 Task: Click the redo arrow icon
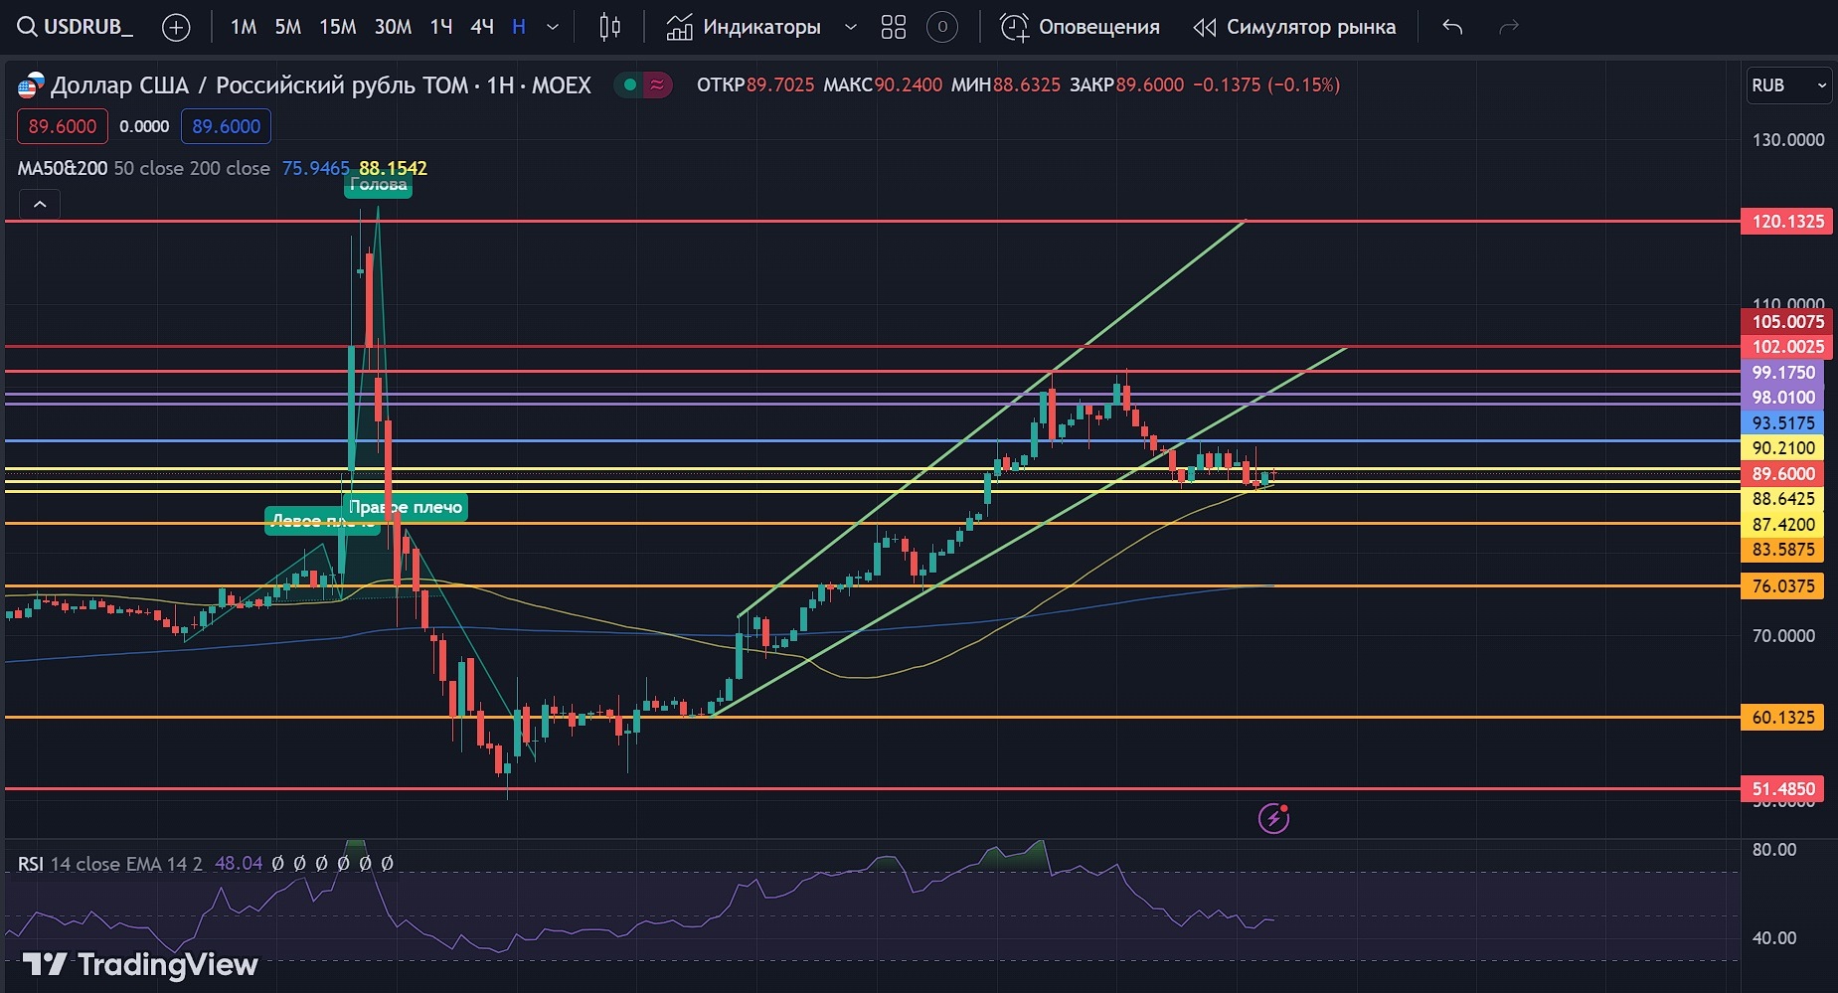(1509, 28)
